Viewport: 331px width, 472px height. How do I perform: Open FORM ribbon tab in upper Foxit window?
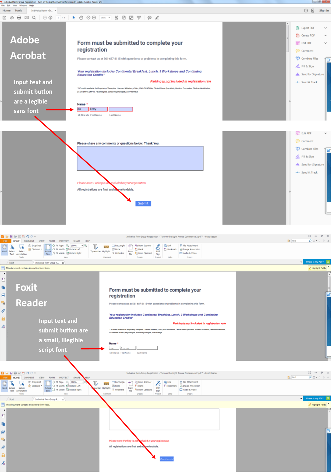point(52,241)
